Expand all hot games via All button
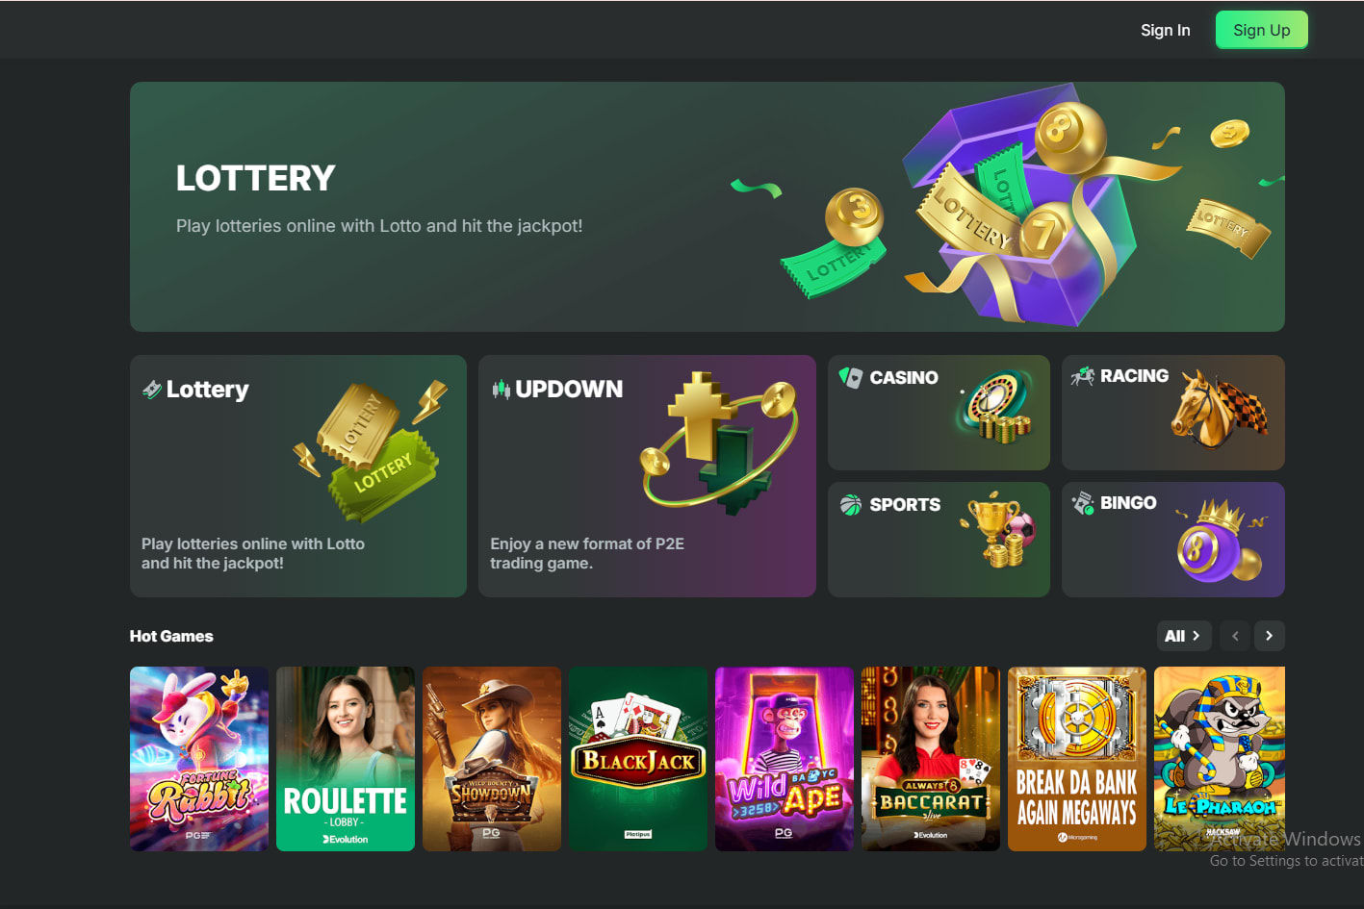1364x909 pixels. (1184, 636)
